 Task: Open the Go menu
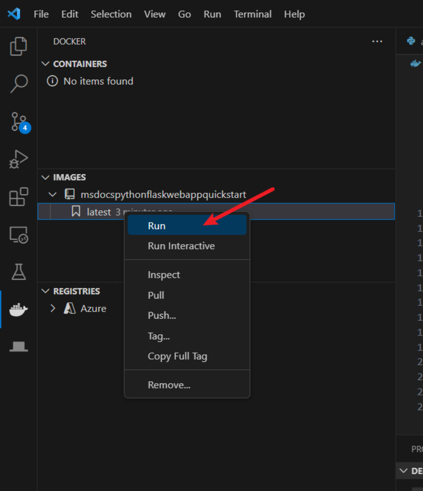[184, 14]
